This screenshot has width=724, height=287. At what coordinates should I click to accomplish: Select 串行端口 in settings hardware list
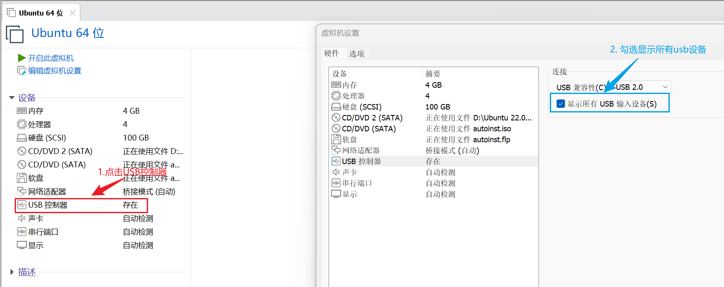pos(434,183)
